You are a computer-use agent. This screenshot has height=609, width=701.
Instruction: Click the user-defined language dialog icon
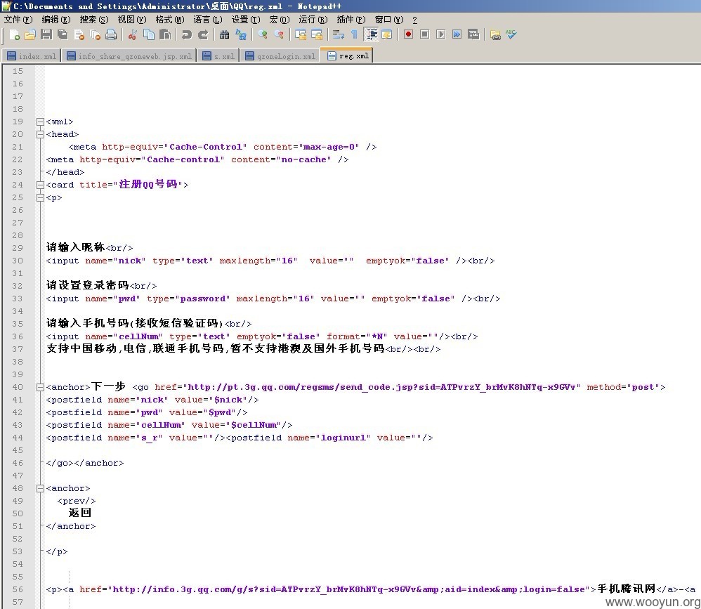point(387,35)
